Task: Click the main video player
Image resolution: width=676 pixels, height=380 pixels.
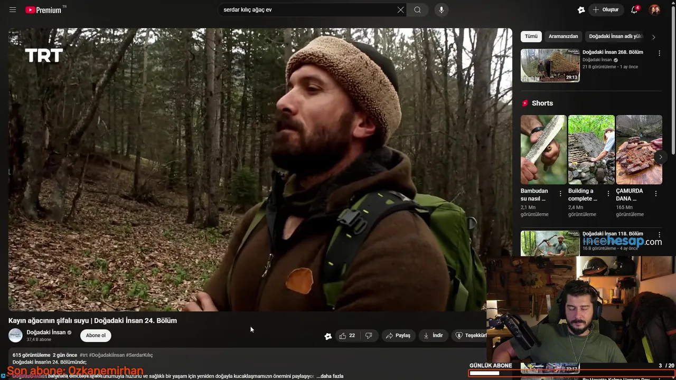Action: point(260,169)
